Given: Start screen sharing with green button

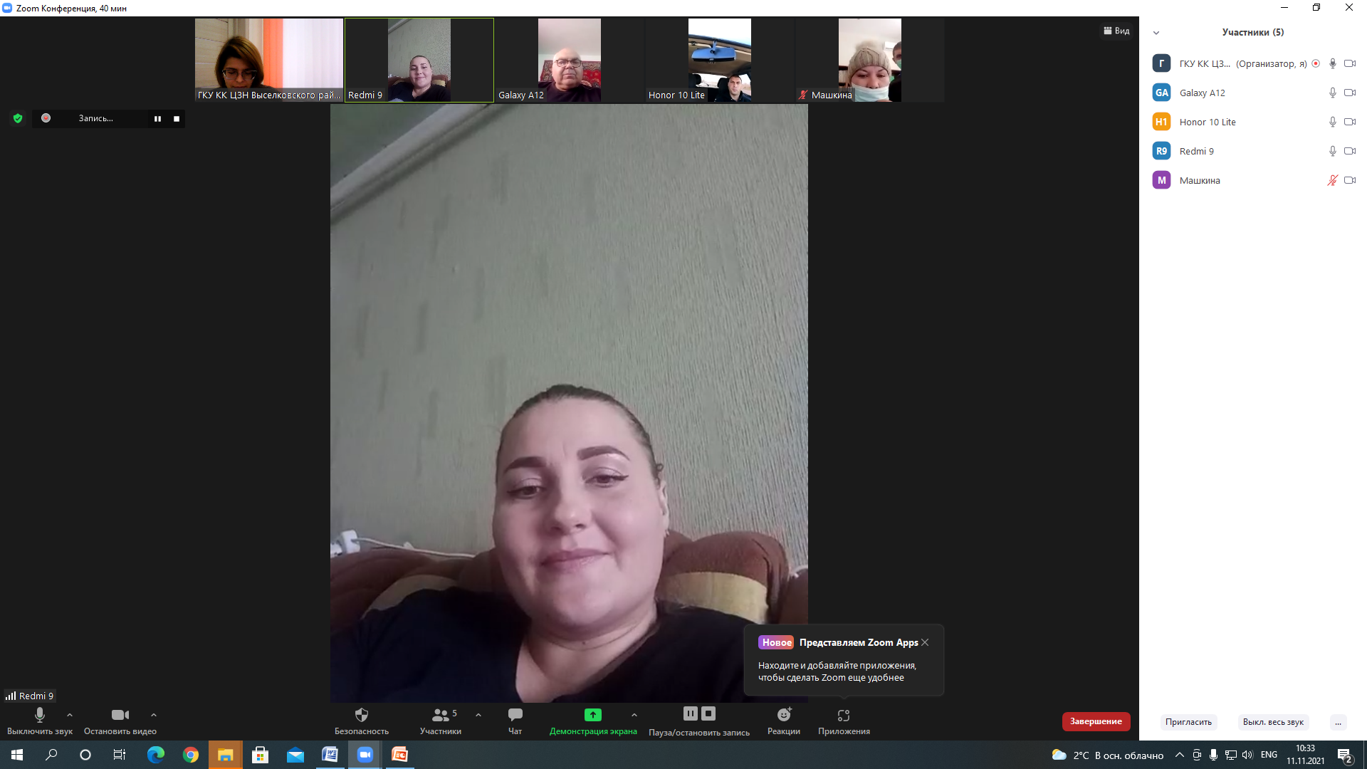Looking at the screenshot, I should click(x=593, y=721).
